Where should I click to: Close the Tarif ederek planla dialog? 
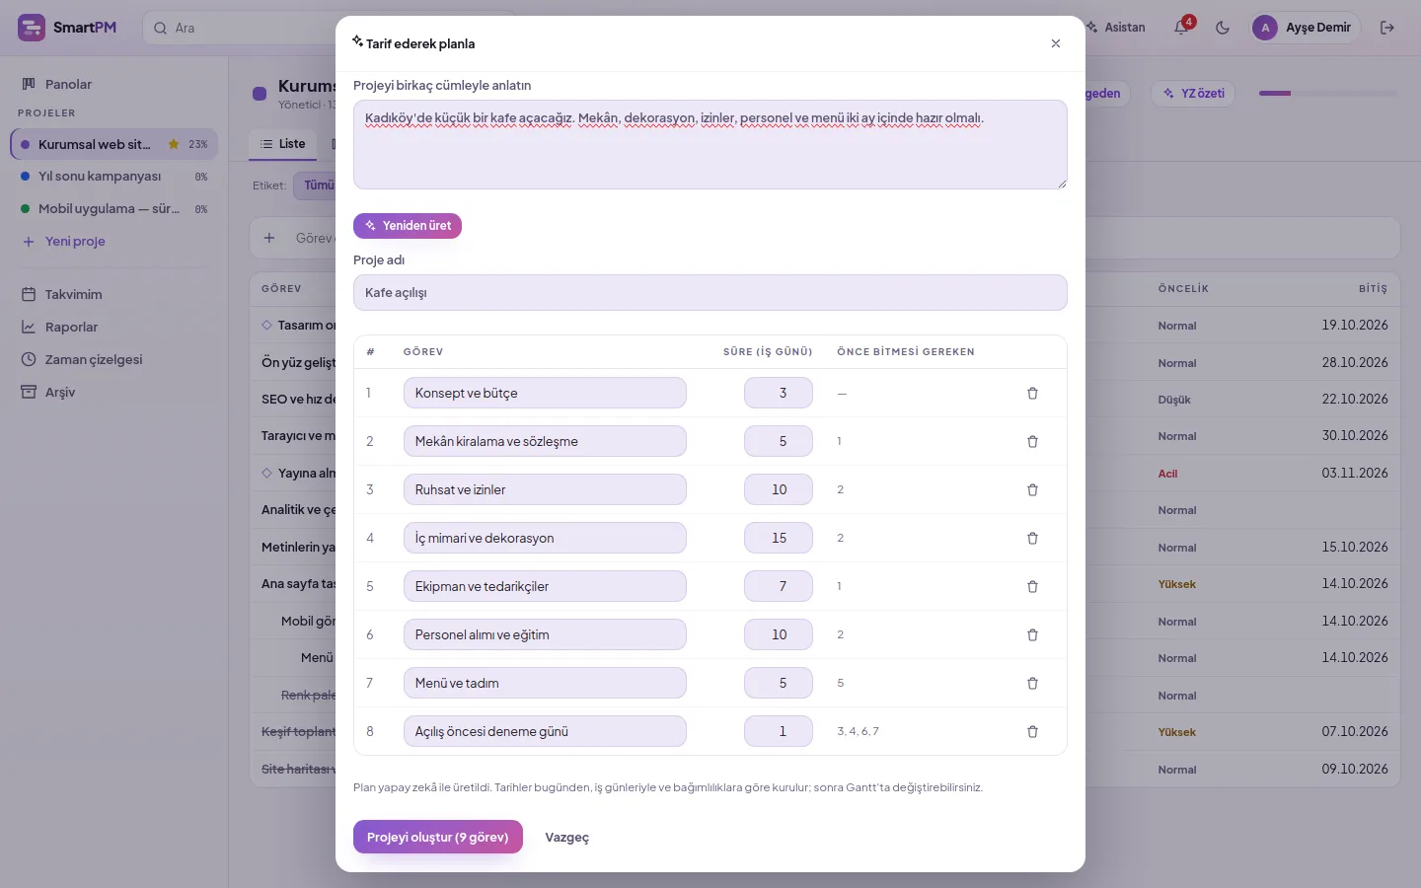click(x=1056, y=43)
